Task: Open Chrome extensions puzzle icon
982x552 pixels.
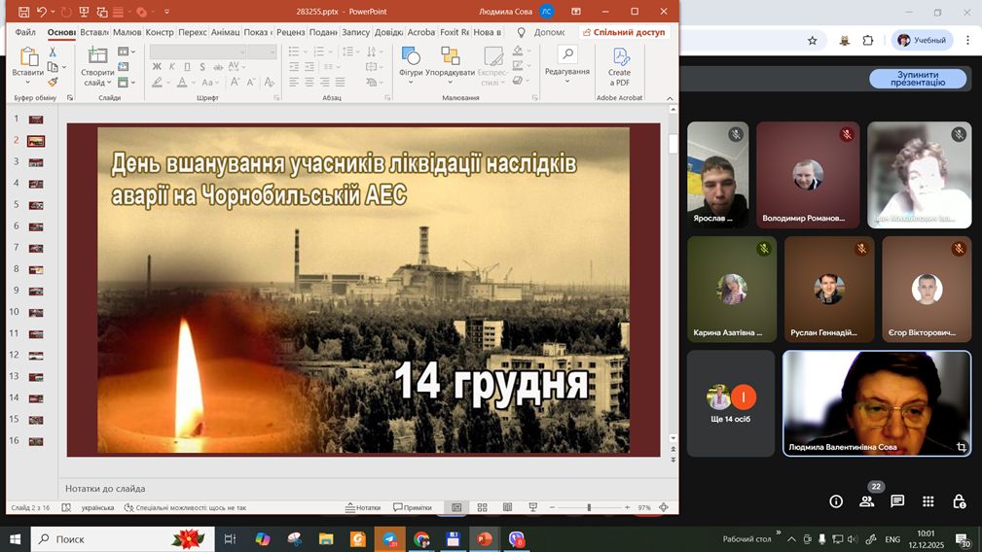Action: coord(867,41)
